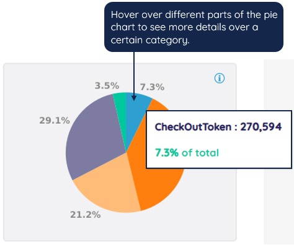Click the blue info icon on the chart card
294x245 pixels.
pyautogui.click(x=220, y=78)
